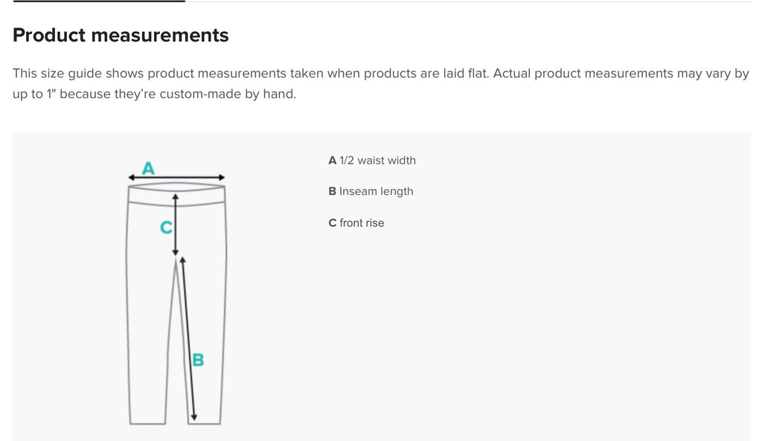Click the bold letter C in legend
Screen dimensions: 762x441
click(x=333, y=223)
